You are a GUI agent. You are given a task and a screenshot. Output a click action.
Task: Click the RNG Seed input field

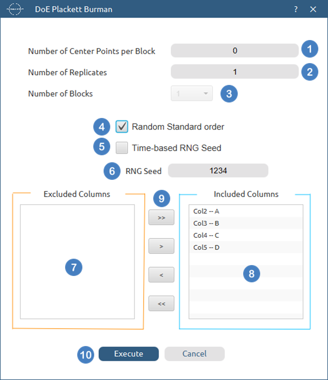(218, 171)
